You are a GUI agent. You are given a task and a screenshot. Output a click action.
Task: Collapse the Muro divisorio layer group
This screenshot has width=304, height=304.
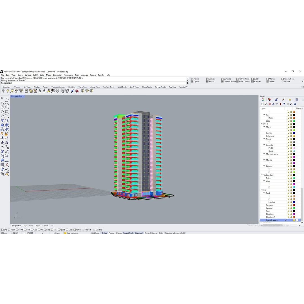click(x=264, y=154)
